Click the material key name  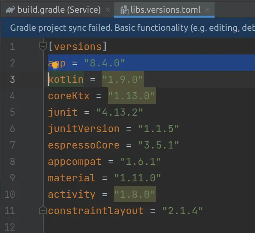[x=72, y=178]
